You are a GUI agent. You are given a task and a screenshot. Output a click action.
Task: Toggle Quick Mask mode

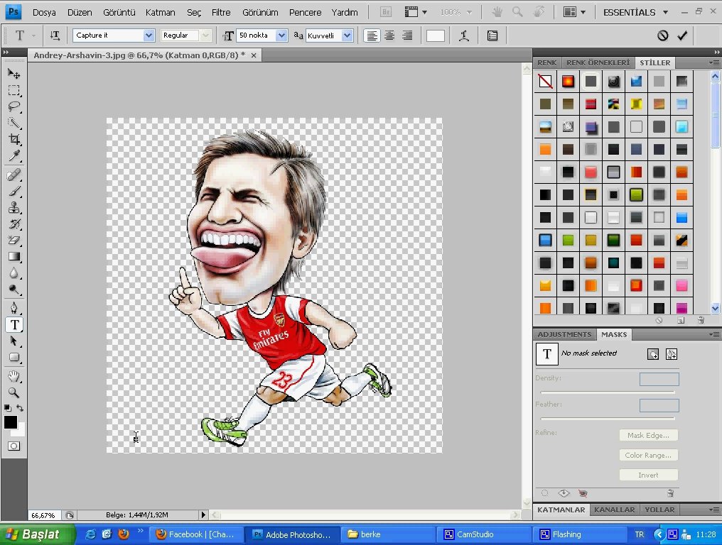coord(14,446)
